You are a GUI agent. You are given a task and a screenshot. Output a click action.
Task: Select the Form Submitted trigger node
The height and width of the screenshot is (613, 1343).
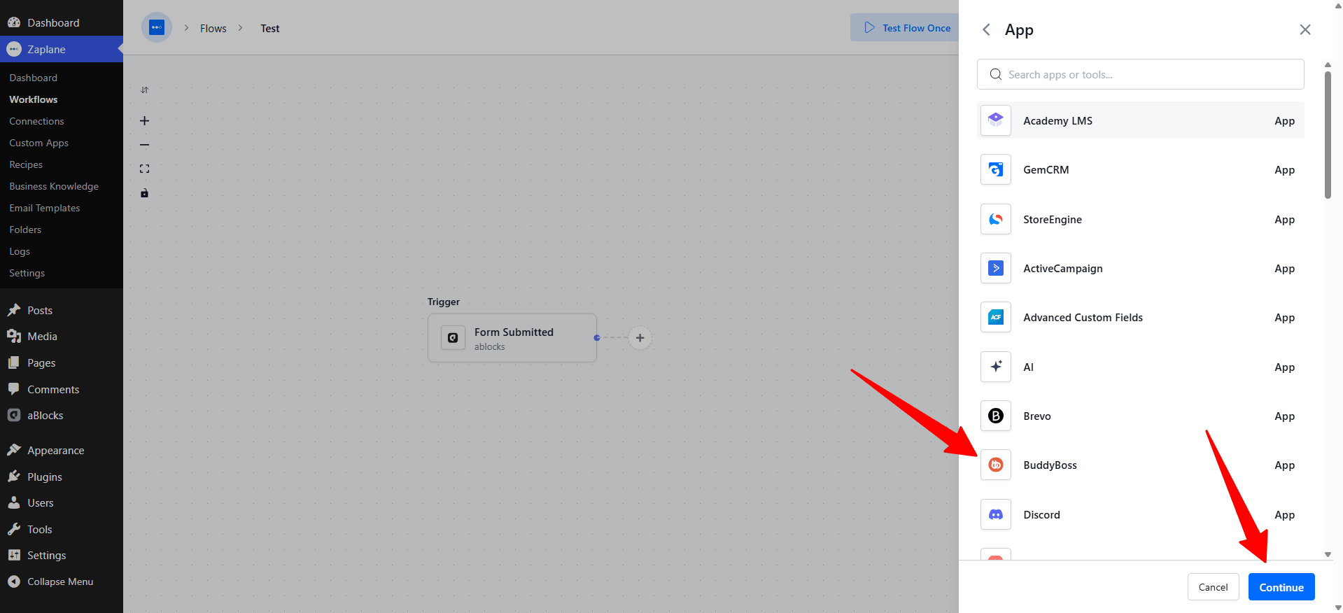coord(512,338)
